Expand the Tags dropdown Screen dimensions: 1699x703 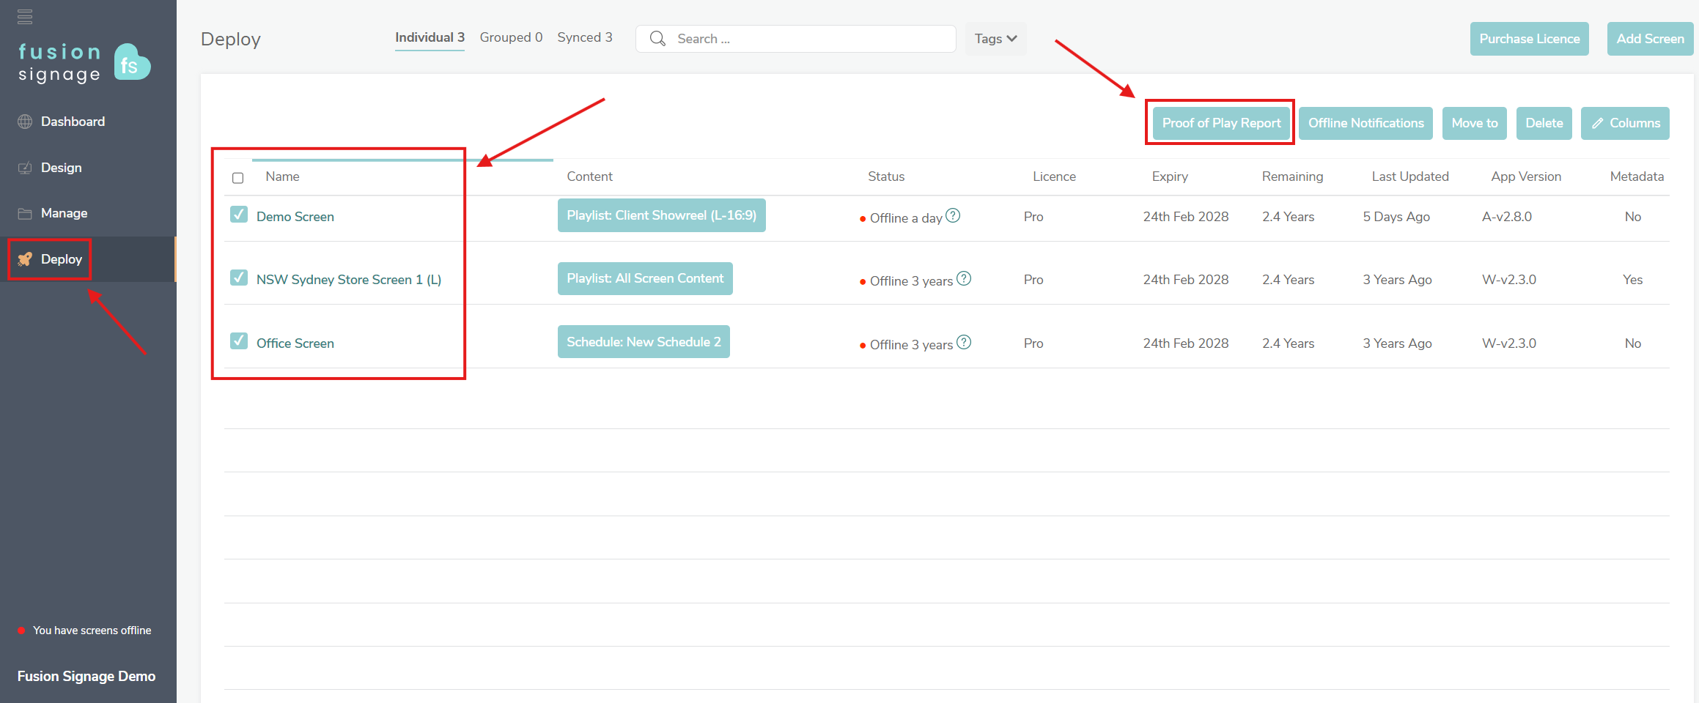point(995,39)
